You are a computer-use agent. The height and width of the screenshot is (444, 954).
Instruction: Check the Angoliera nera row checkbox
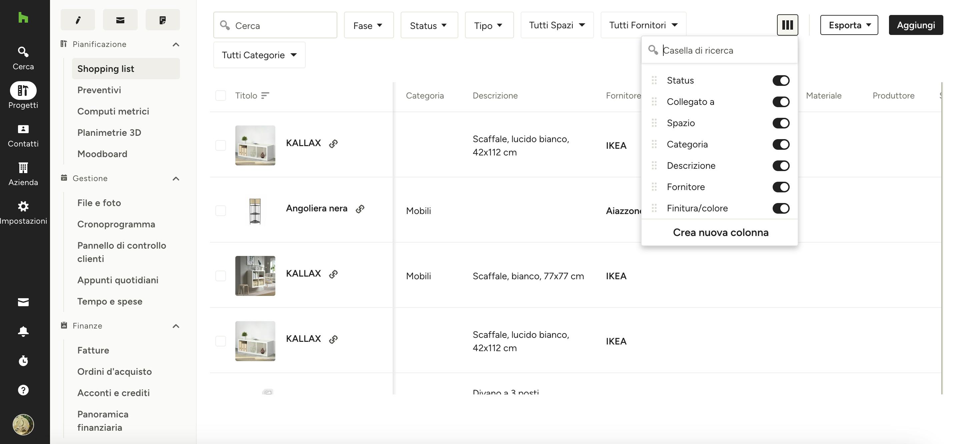click(221, 211)
